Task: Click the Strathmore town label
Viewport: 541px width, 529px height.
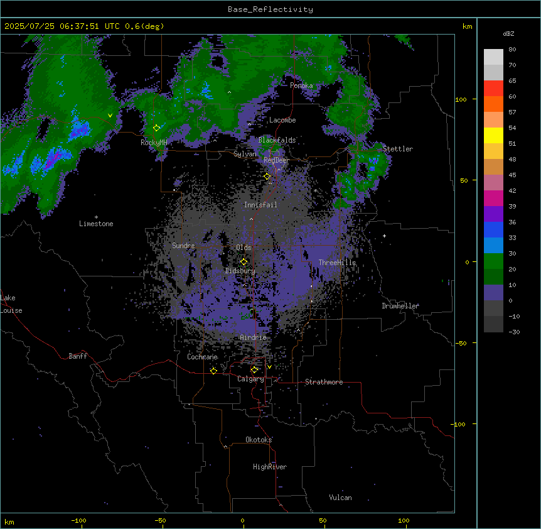Action: (x=324, y=382)
